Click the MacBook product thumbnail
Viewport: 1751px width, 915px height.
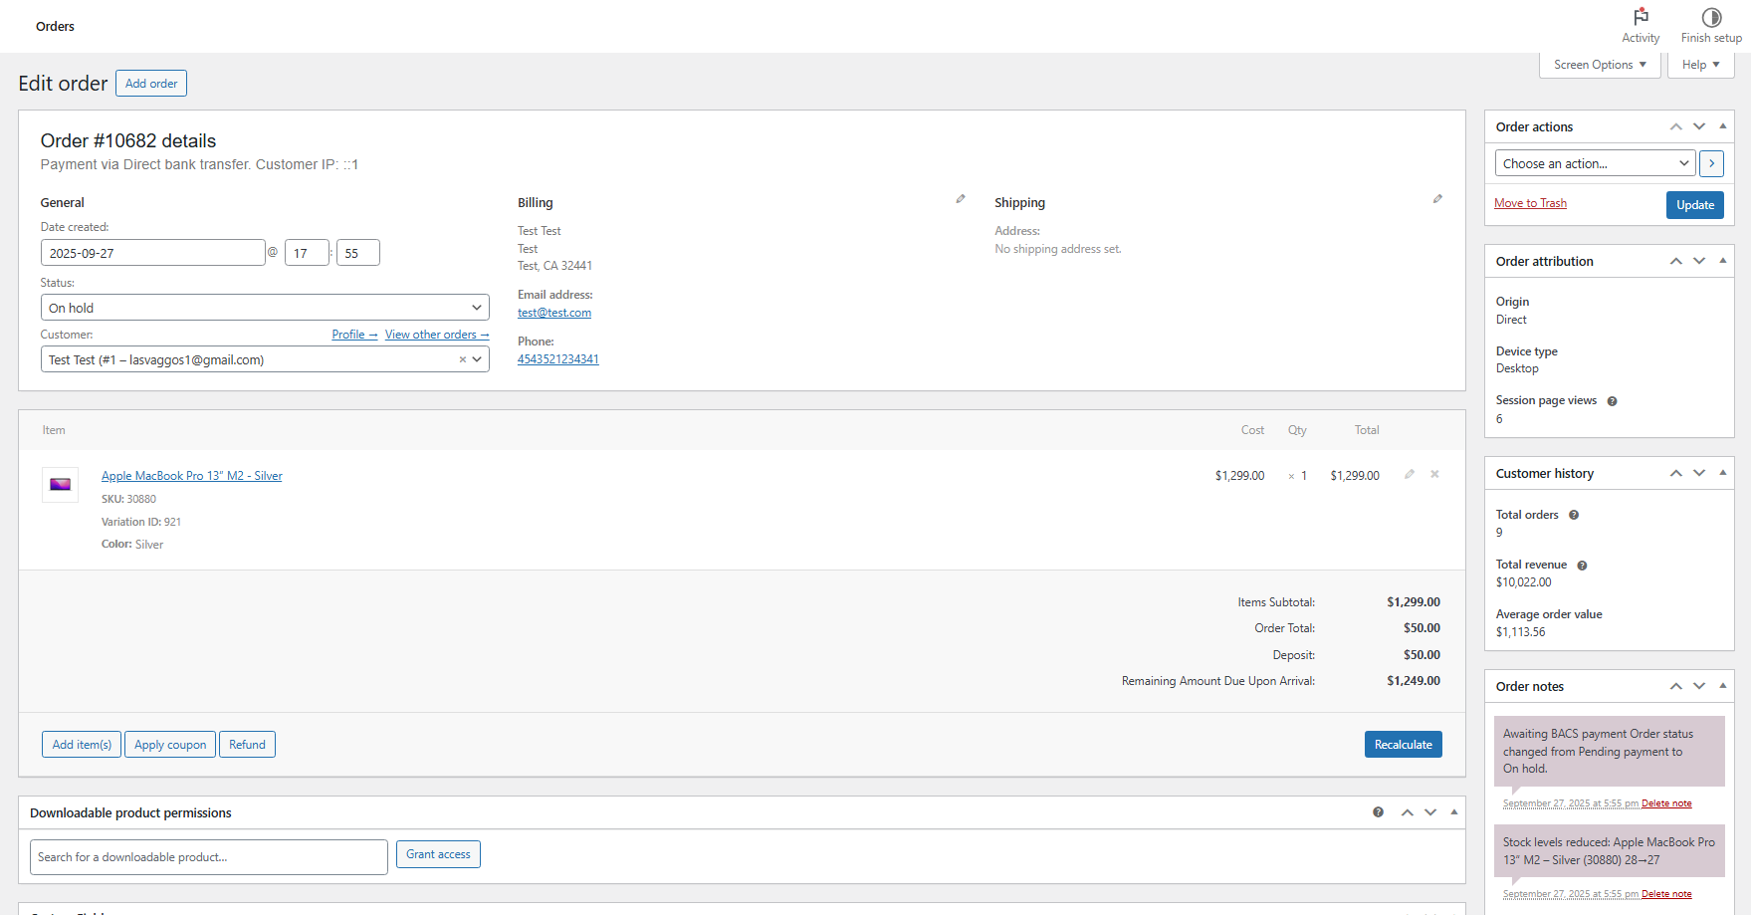pos(61,485)
